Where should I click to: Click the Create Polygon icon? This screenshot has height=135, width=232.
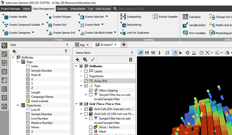[x=50, y=17]
